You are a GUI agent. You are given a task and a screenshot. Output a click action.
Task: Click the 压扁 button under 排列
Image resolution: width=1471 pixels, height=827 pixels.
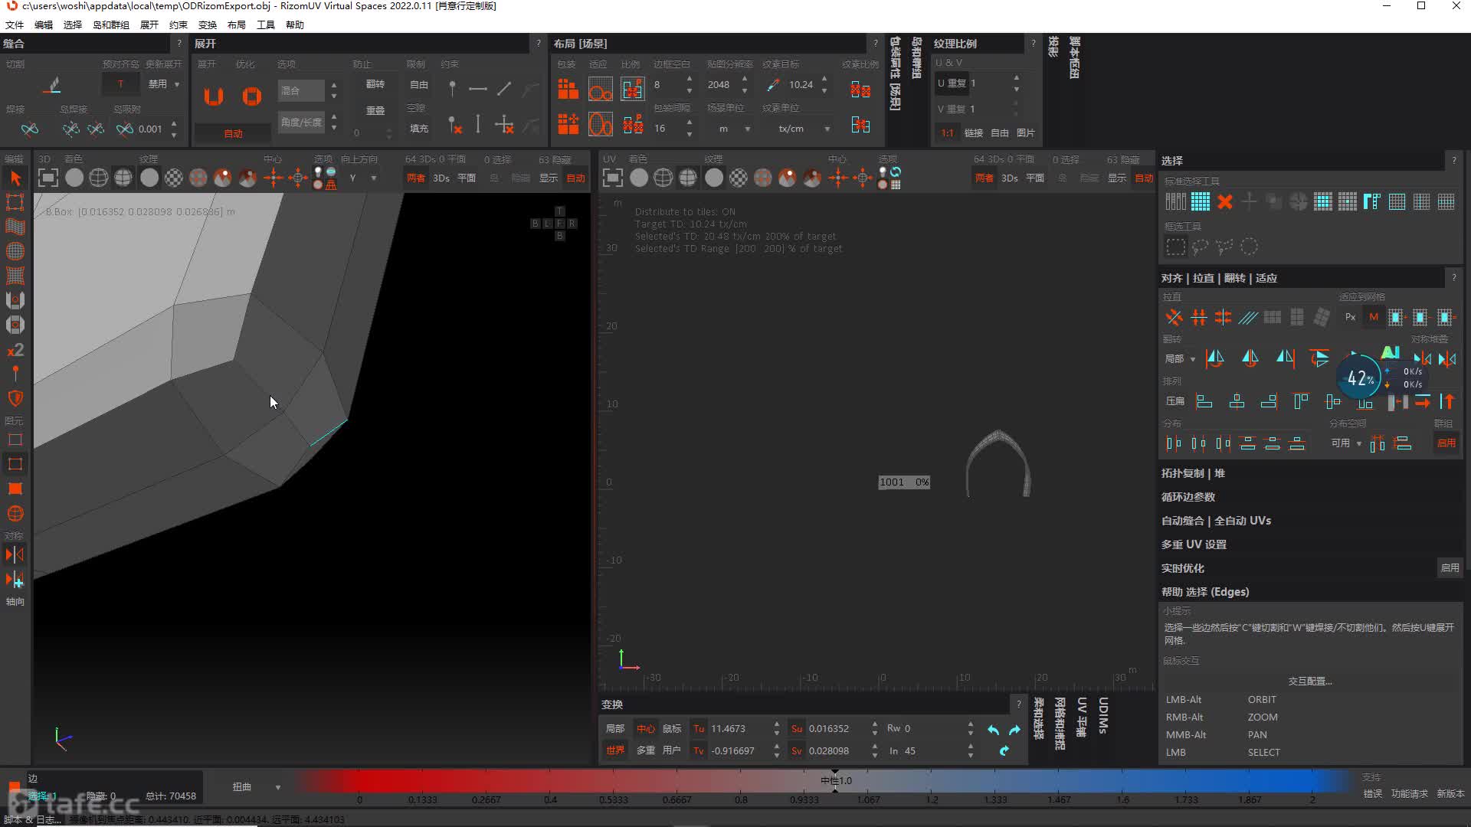point(1175,401)
